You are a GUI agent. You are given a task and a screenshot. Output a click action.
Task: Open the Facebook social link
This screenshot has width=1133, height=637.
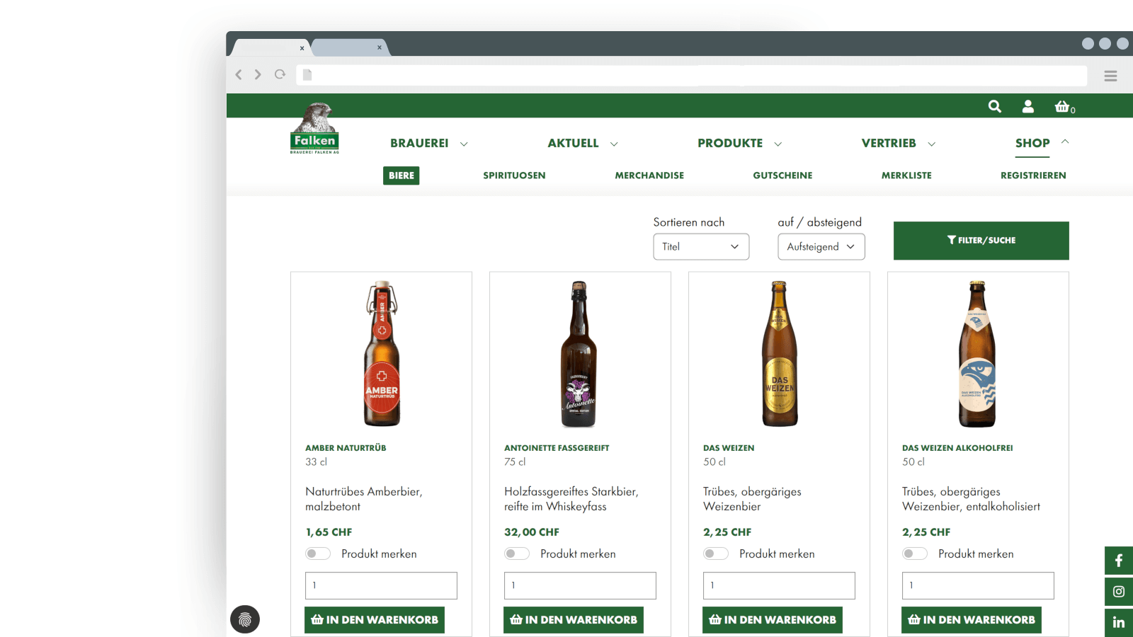tap(1119, 561)
